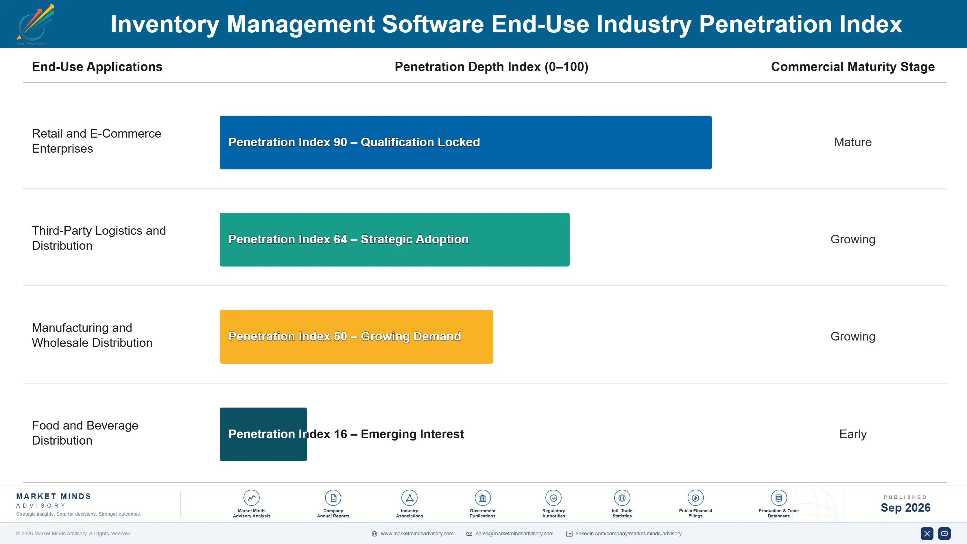Screen dimensions: 967x544
Task: Click Retail and E-Commerce Enterprises label
Action: pos(97,141)
